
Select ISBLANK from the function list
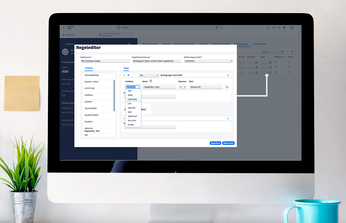coord(132,108)
